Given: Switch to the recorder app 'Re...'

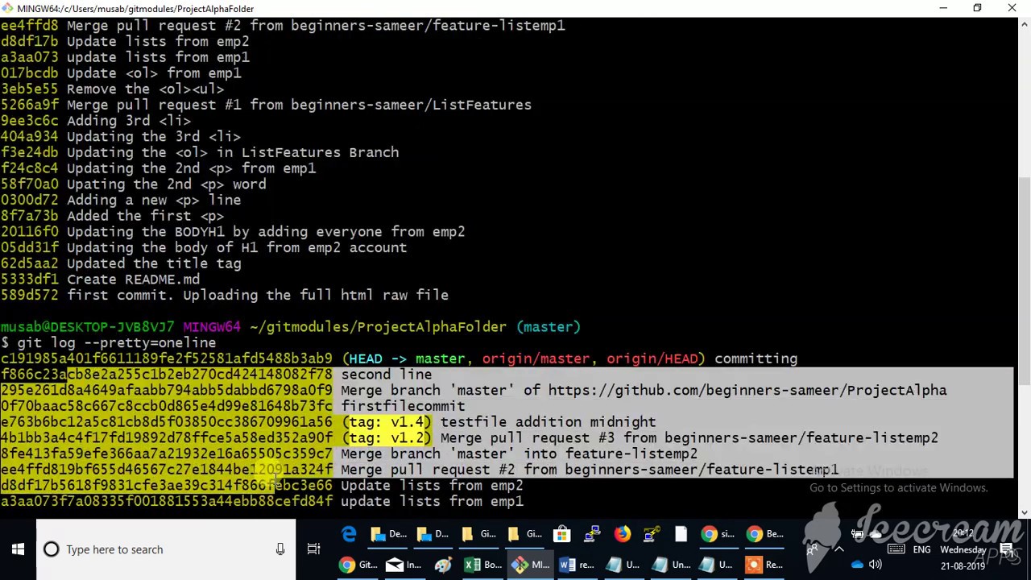Looking at the screenshot, I should pyautogui.click(x=764, y=565).
